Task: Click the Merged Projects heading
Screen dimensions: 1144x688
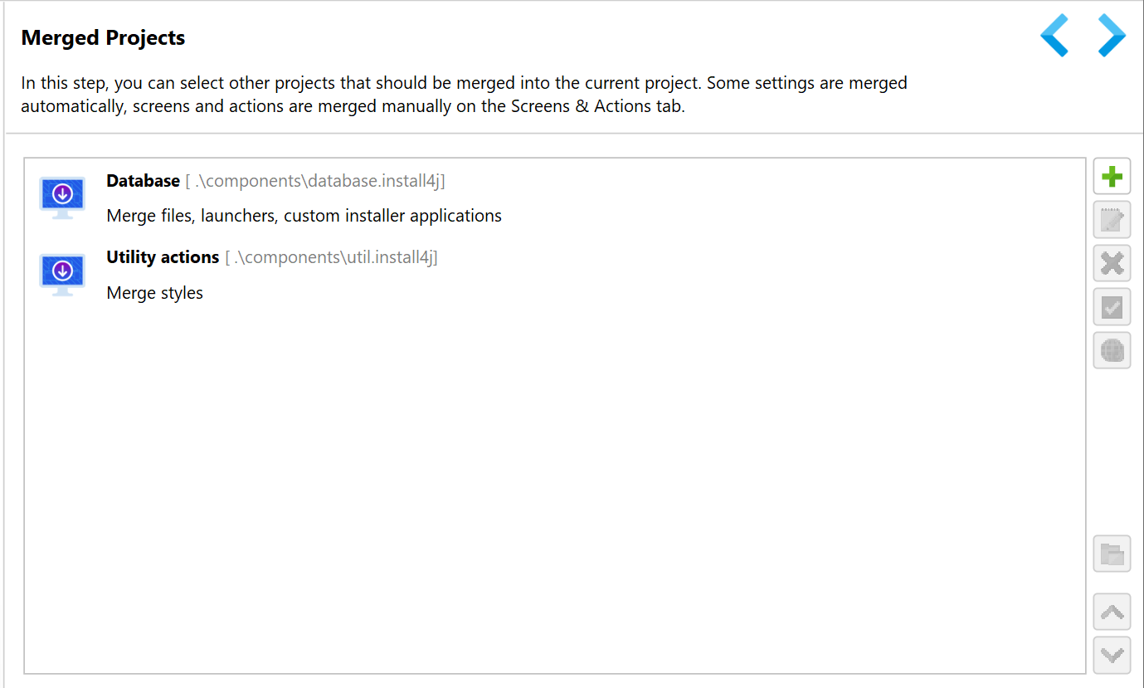Action: tap(103, 37)
